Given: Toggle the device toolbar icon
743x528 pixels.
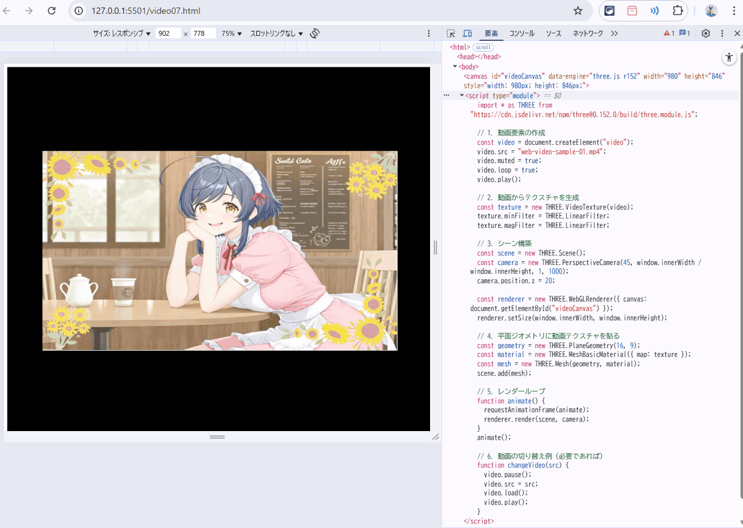Looking at the screenshot, I should (x=467, y=33).
